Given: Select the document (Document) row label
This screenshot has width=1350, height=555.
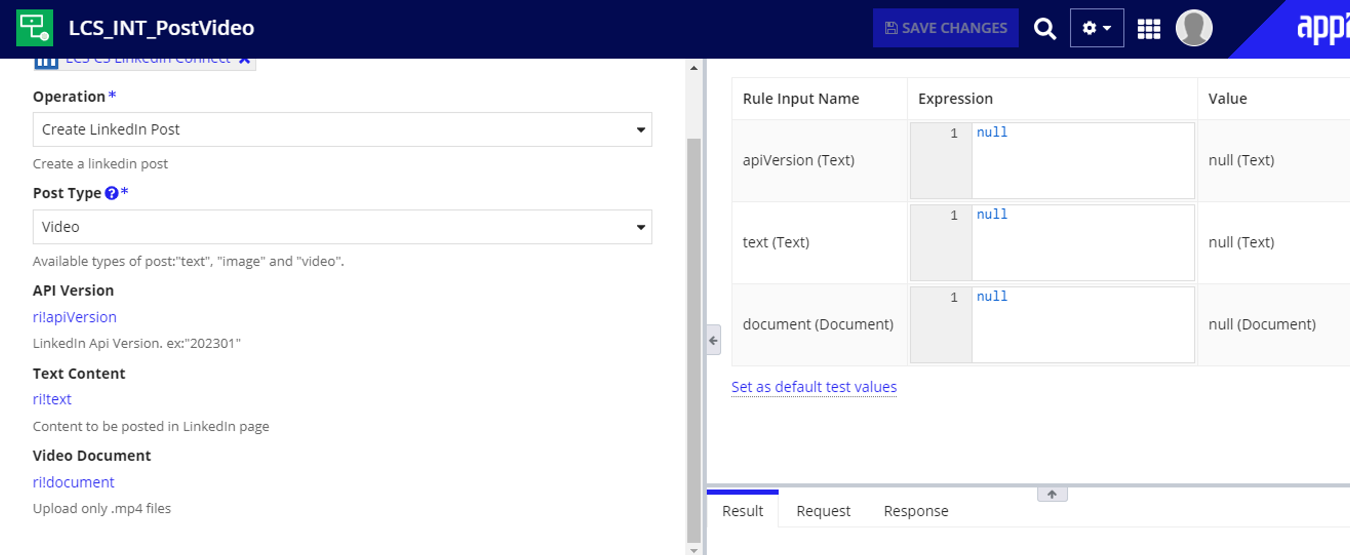Looking at the screenshot, I should [818, 324].
